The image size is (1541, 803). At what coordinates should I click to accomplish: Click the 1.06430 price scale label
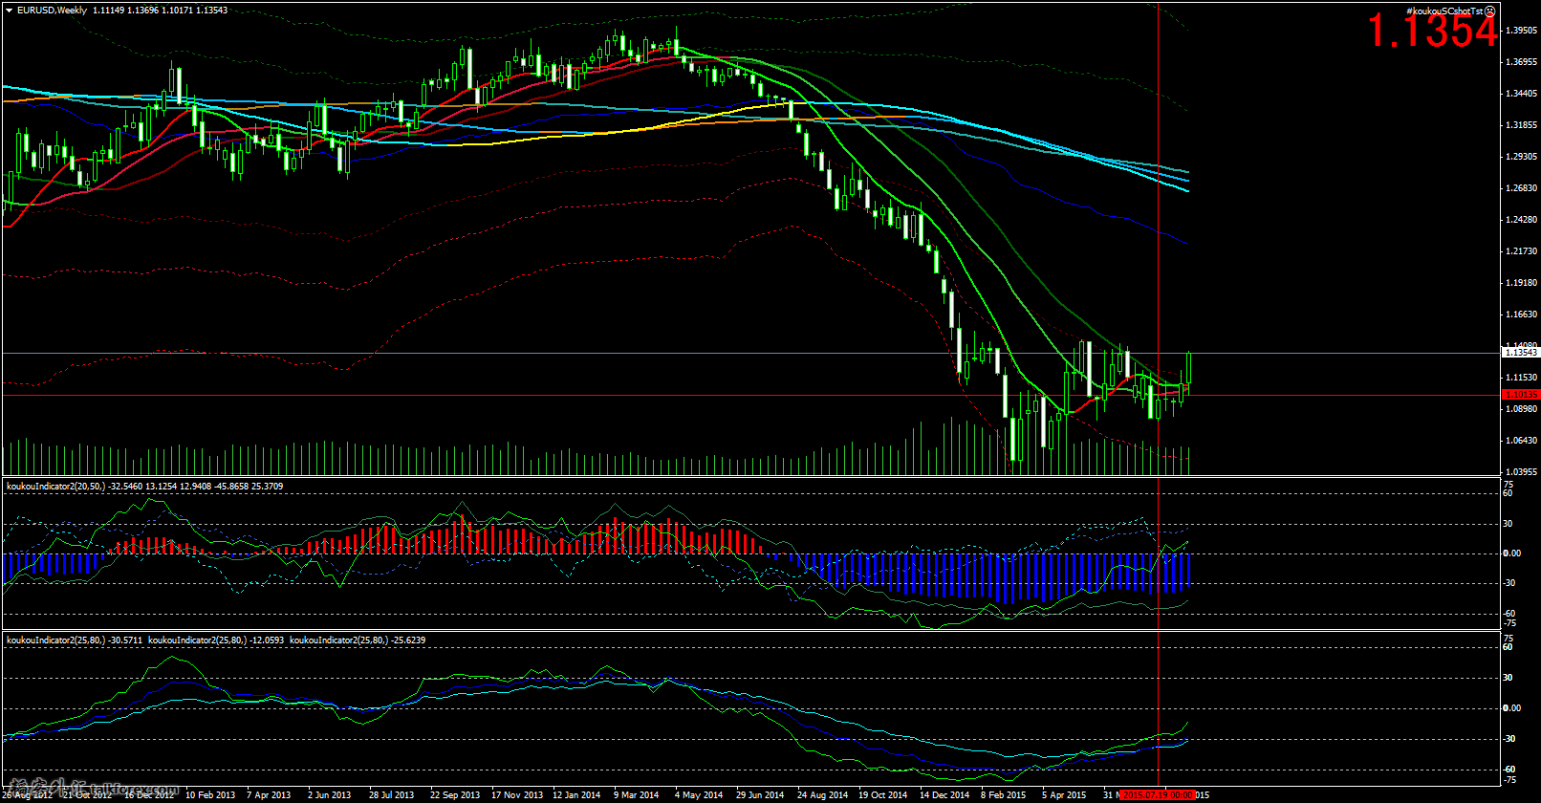coord(1521,441)
